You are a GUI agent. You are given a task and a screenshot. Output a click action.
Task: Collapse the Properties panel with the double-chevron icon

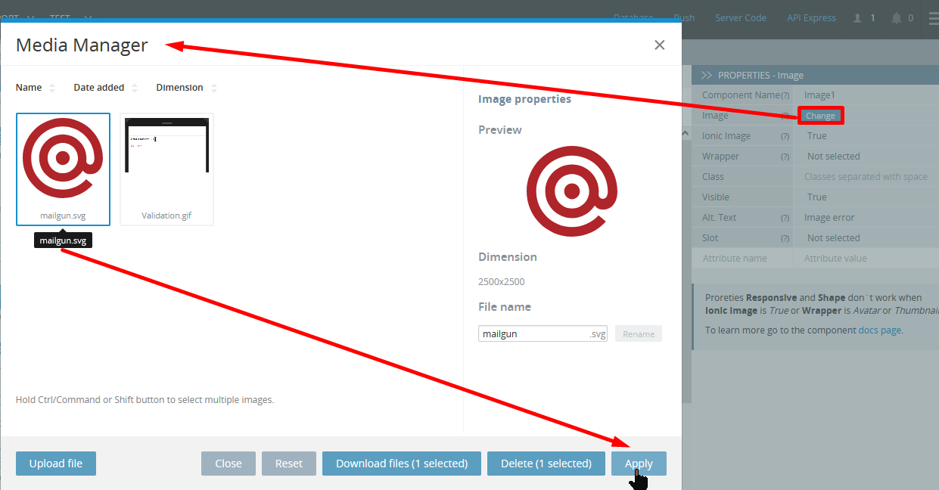point(707,75)
